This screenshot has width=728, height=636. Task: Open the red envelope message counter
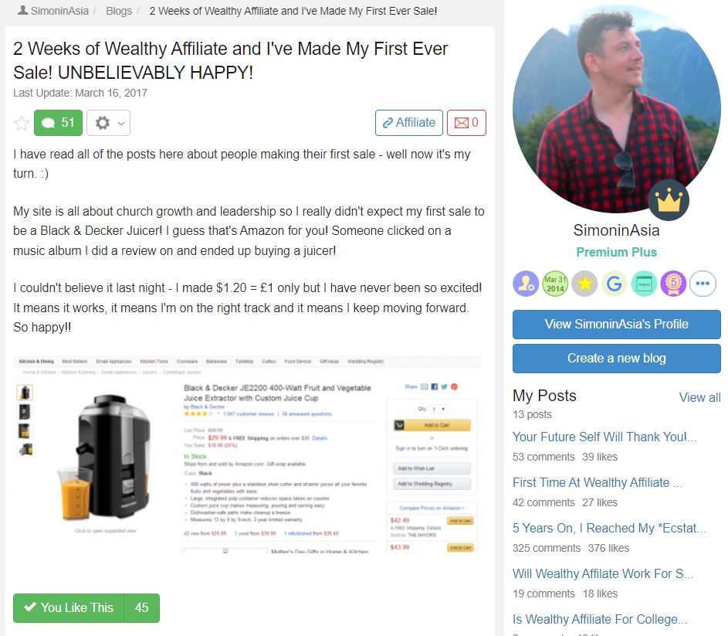pos(466,123)
